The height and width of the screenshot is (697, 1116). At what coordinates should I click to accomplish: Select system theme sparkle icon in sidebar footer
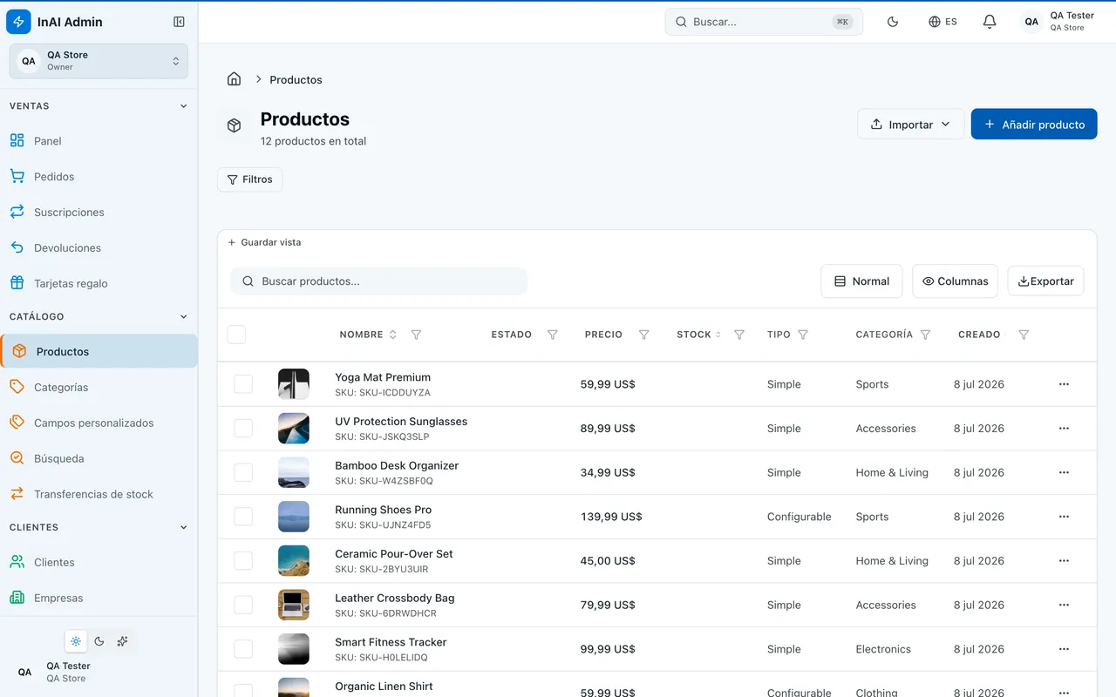click(x=123, y=641)
